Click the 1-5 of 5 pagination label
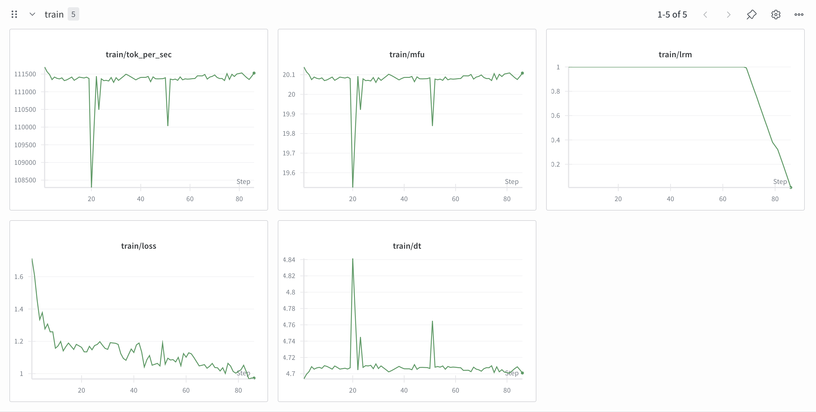The image size is (816, 412). [x=672, y=15]
